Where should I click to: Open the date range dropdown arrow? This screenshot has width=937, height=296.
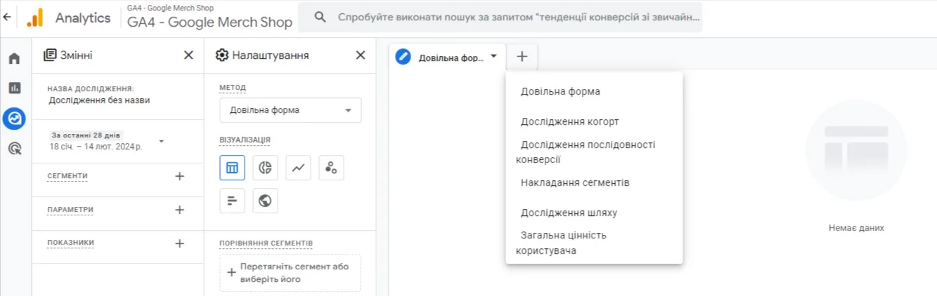161,141
